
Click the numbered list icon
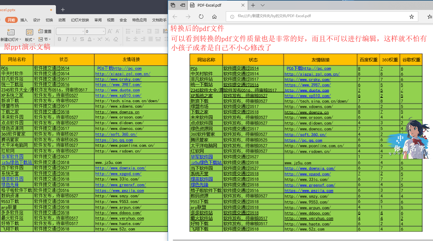point(138,31)
